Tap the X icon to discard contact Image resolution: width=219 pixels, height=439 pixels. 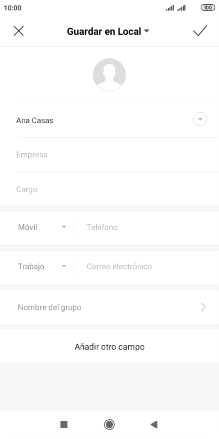[19, 31]
